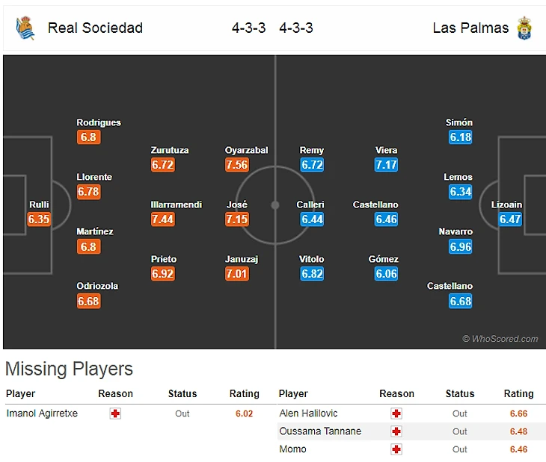This screenshot has width=546, height=462.
Task: Click the right Reason column header
Action: coord(396,394)
